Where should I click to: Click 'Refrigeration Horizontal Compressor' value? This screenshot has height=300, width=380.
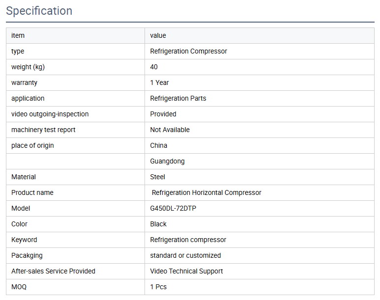pos(206,193)
